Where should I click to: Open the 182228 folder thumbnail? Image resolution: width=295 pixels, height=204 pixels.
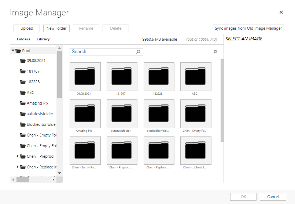pyautogui.click(x=159, y=77)
